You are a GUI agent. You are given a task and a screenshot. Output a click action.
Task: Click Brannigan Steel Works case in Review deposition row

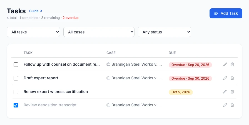tap(136, 105)
